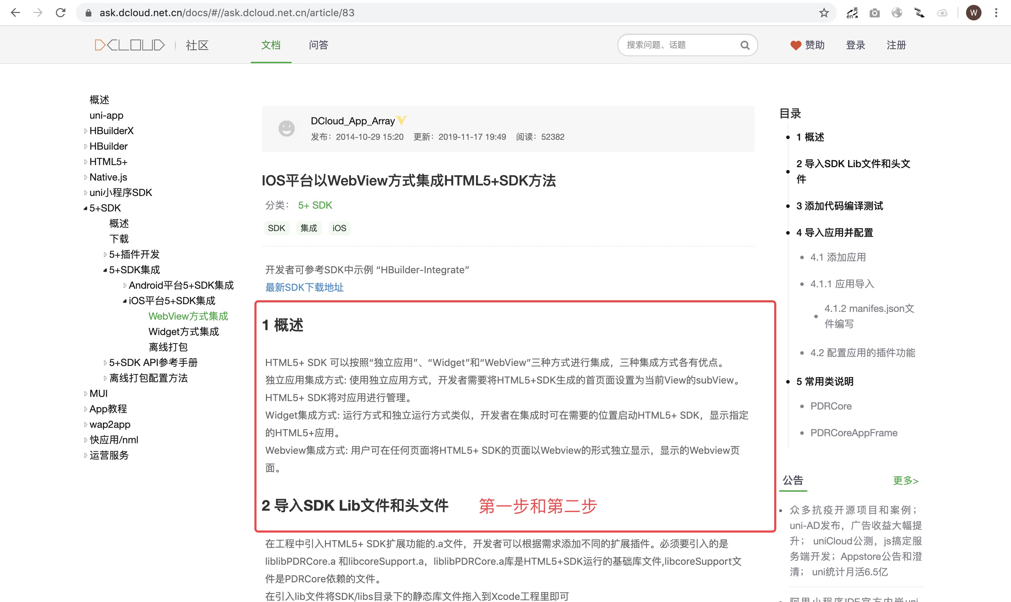The height and width of the screenshot is (602, 1011).
Task: Click the site lock icon in address bar
Action: pyautogui.click(x=89, y=13)
